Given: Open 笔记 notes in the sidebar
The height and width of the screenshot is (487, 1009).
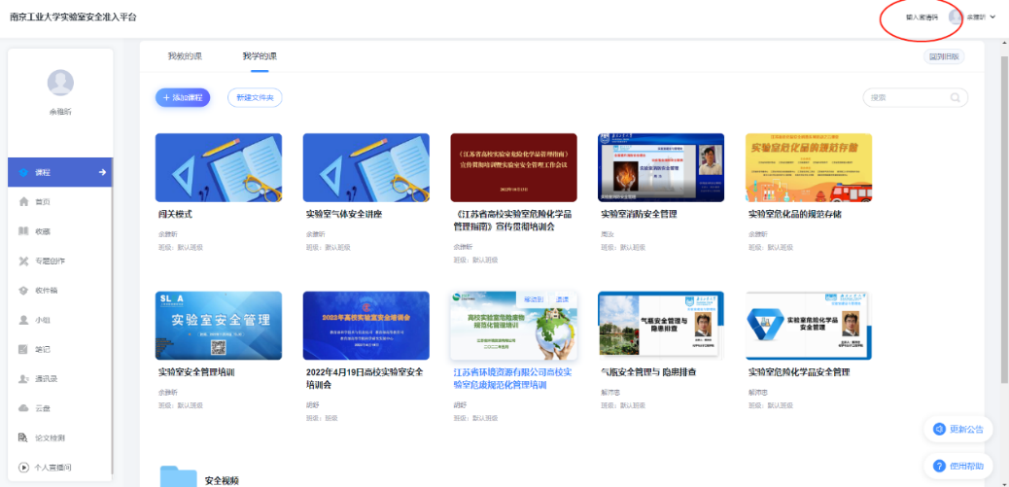Looking at the screenshot, I should (x=42, y=349).
